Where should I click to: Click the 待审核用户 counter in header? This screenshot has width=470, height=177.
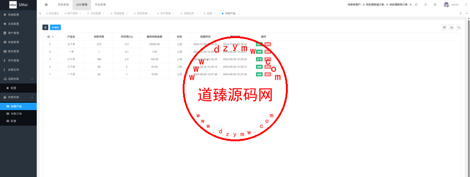pos(356,5)
